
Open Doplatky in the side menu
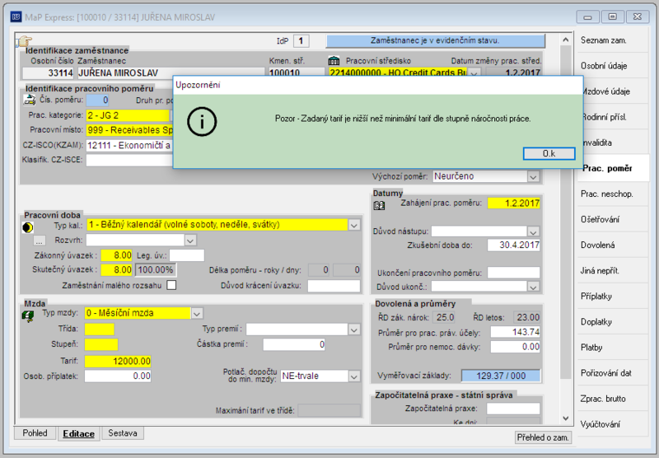[613, 322]
